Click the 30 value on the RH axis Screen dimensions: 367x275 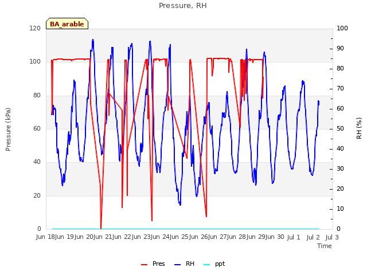(340, 168)
